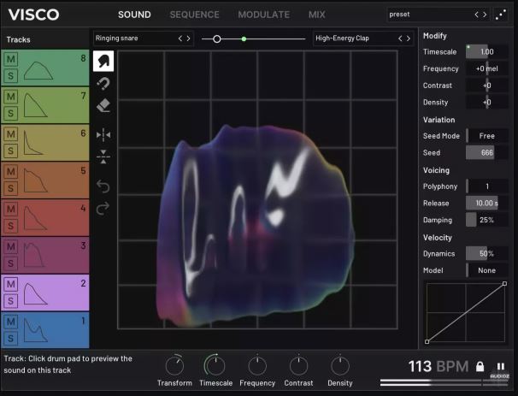Select track 5 envelope shape
The image size is (518, 396).
coord(36,180)
